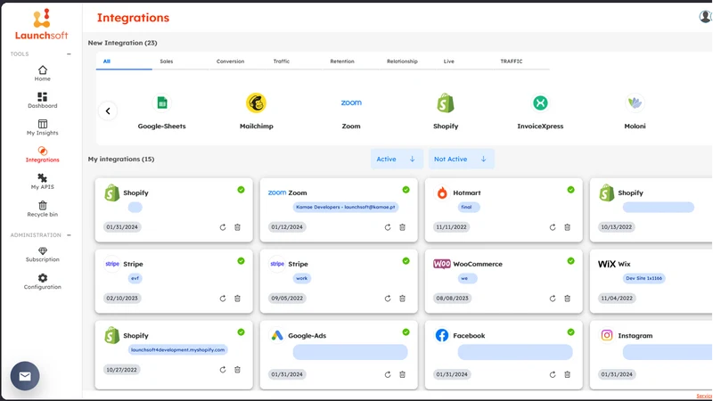This screenshot has height=401, width=713.
Task: Select the All tab
Action: pos(124,61)
